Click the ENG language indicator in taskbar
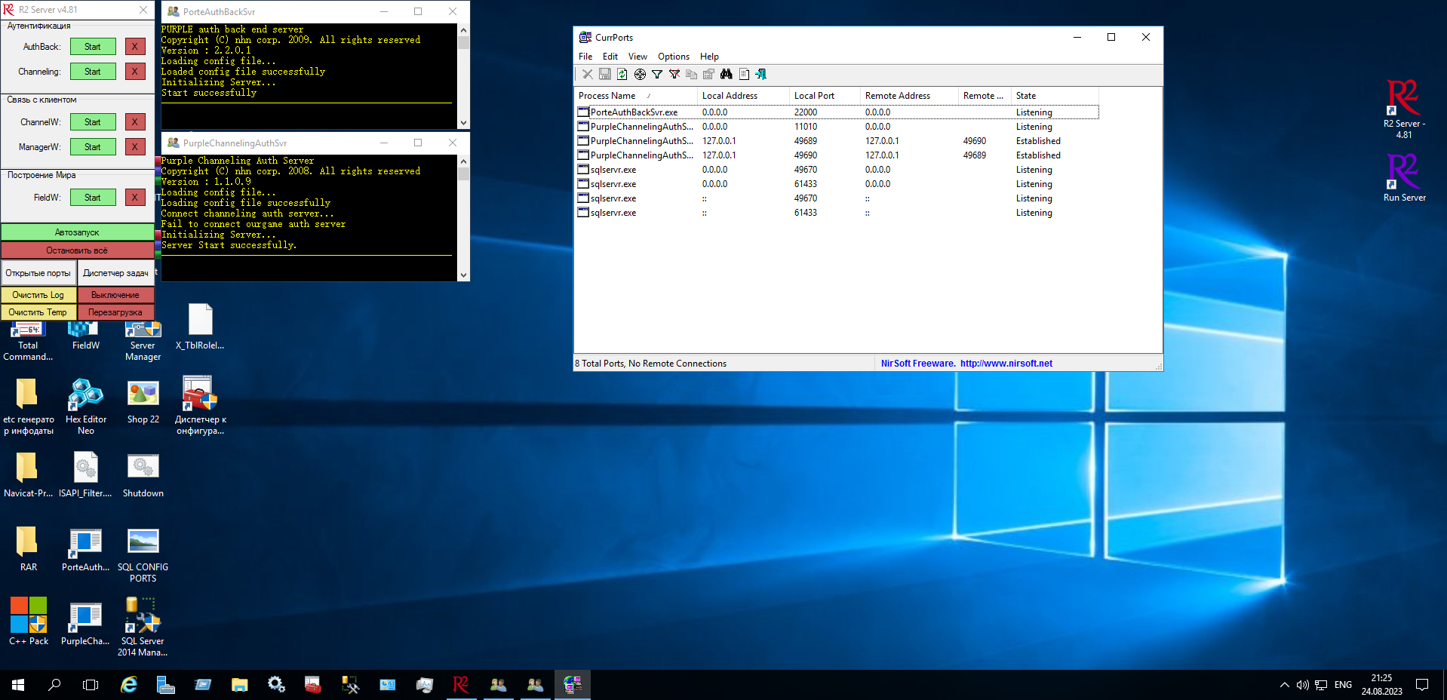The width and height of the screenshot is (1447, 700). (1343, 685)
